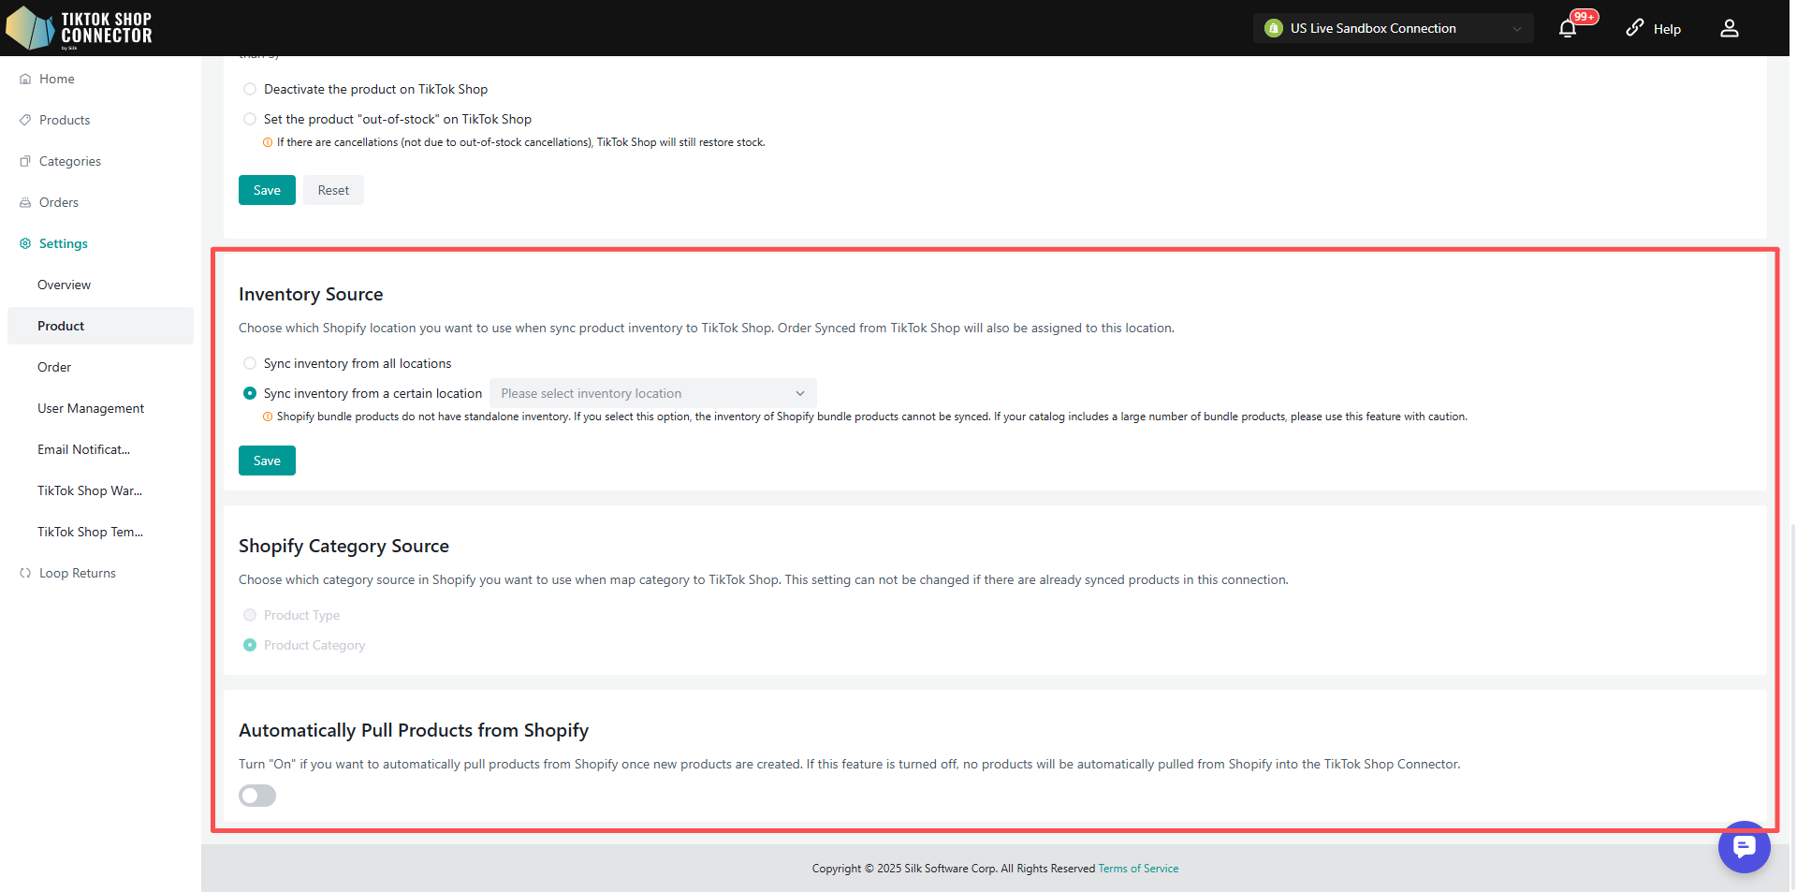Toggle Automatically Pull Products from Shopify switch
This screenshot has height=892, width=1797.
(257, 796)
